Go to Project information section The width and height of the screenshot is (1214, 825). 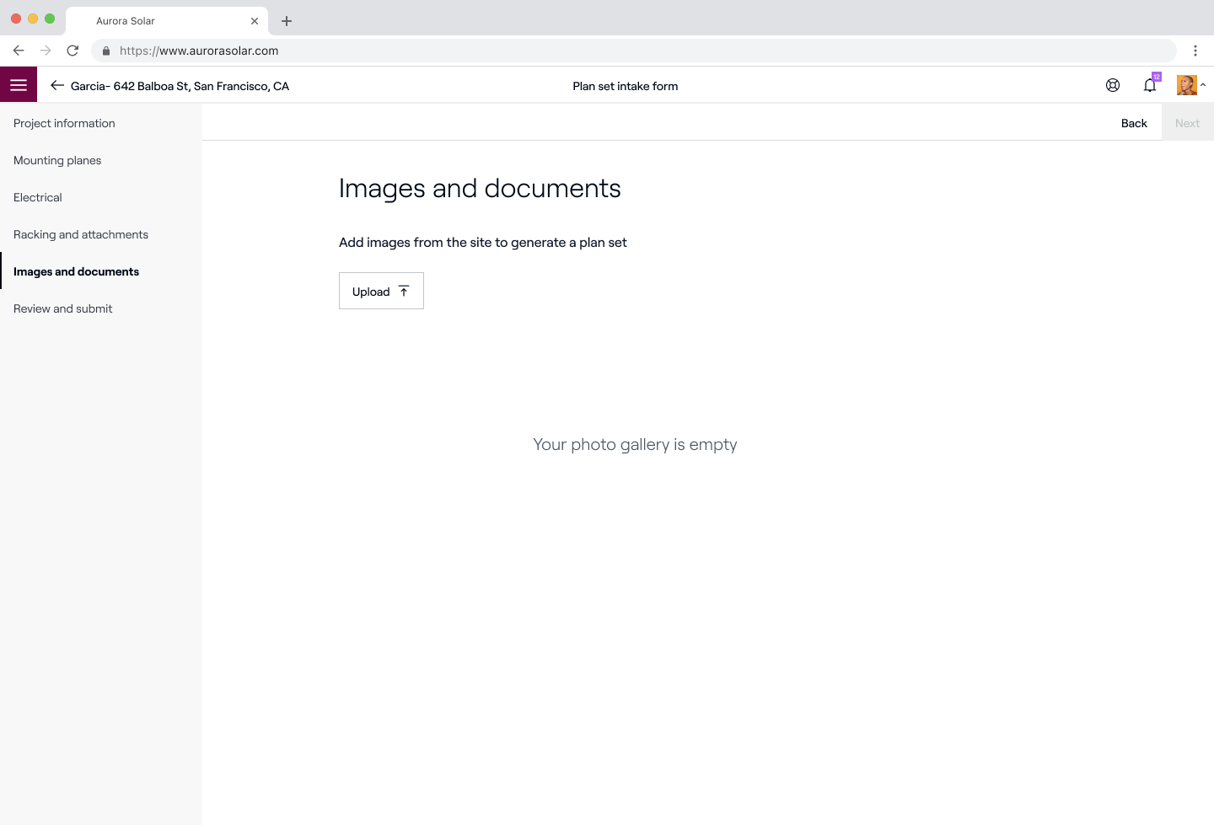[101, 123]
